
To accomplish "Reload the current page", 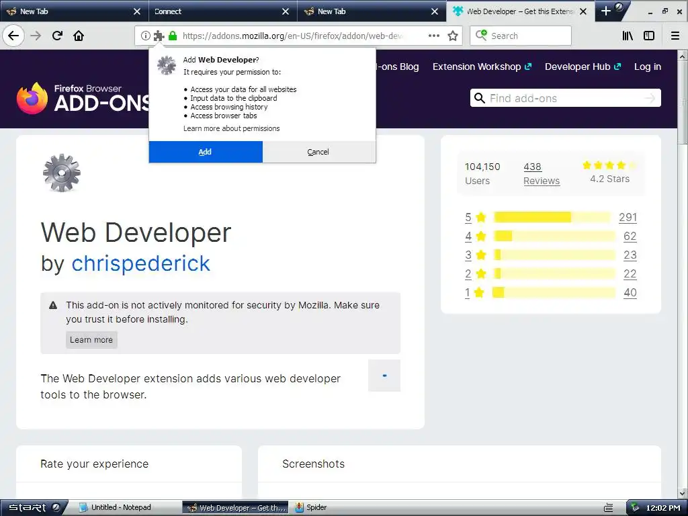I will coord(57,36).
